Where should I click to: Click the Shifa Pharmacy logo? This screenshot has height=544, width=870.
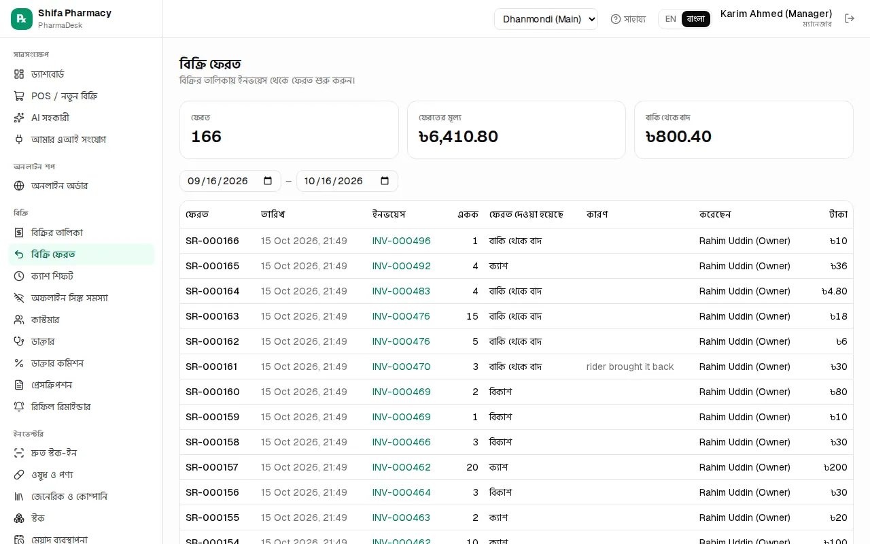coord(22,19)
